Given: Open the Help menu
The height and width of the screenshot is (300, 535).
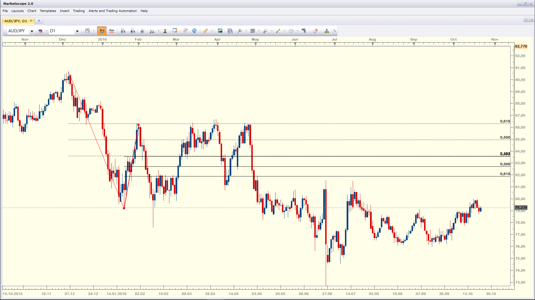Looking at the screenshot, I should [x=144, y=11].
